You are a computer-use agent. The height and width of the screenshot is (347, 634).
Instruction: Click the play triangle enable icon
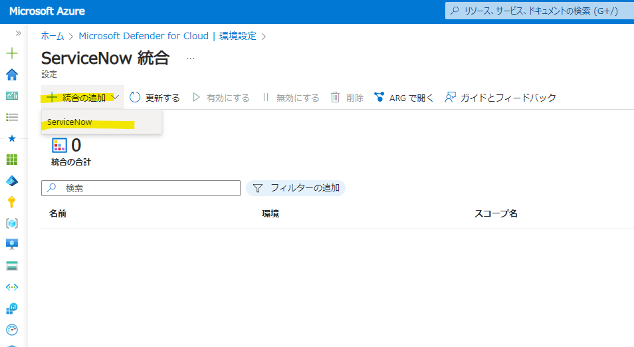pyautogui.click(x=196, y=98)
